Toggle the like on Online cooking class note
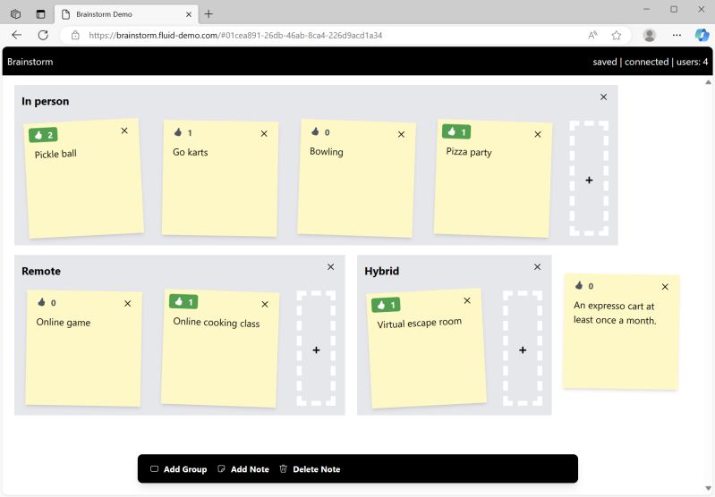 [x=183, y=301]
